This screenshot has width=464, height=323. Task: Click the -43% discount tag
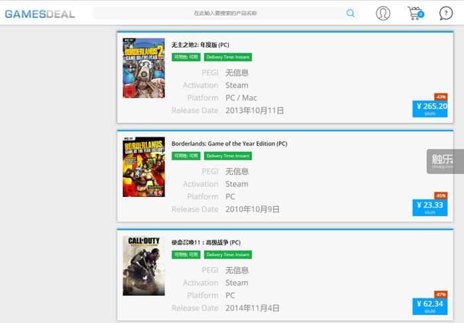(x=441, y=97)
